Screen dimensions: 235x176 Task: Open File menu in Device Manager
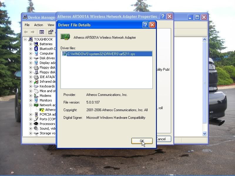coord(27,25)
